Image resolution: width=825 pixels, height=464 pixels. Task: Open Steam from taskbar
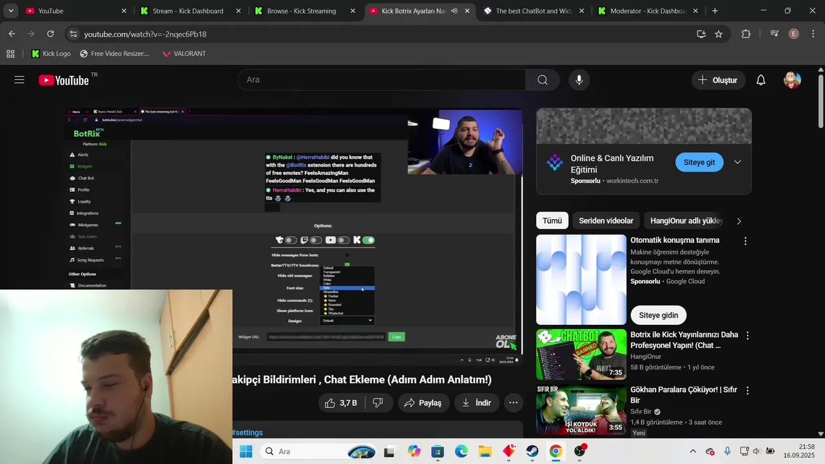pyautogui.click(x=532, y=452)
